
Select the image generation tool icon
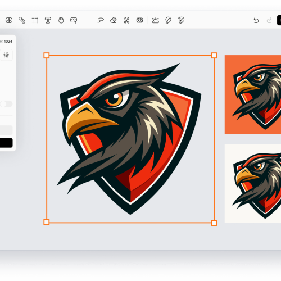[9, 20]
